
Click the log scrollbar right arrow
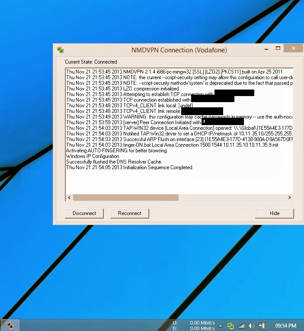290,198
